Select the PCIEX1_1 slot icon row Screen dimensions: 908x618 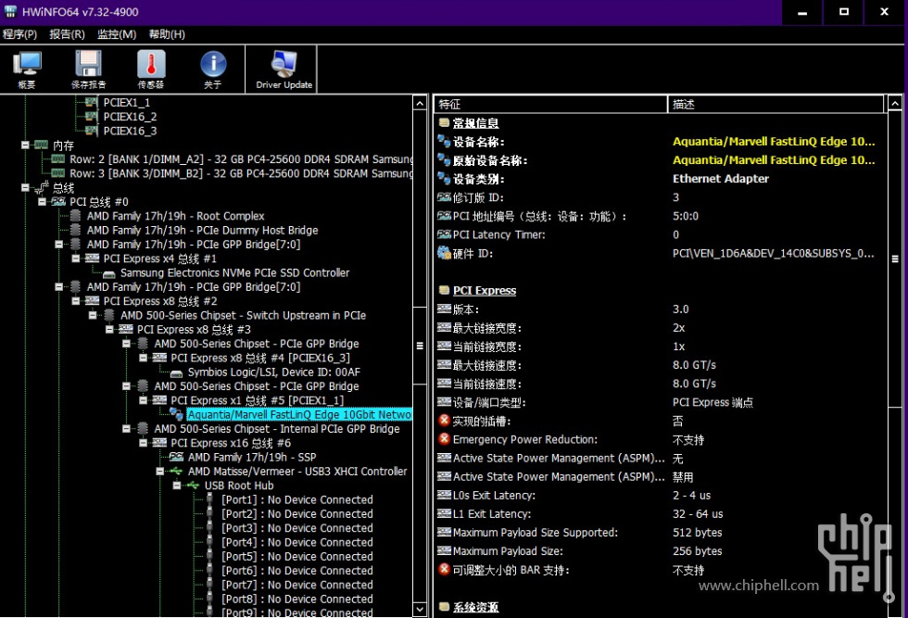pos(91,103)
